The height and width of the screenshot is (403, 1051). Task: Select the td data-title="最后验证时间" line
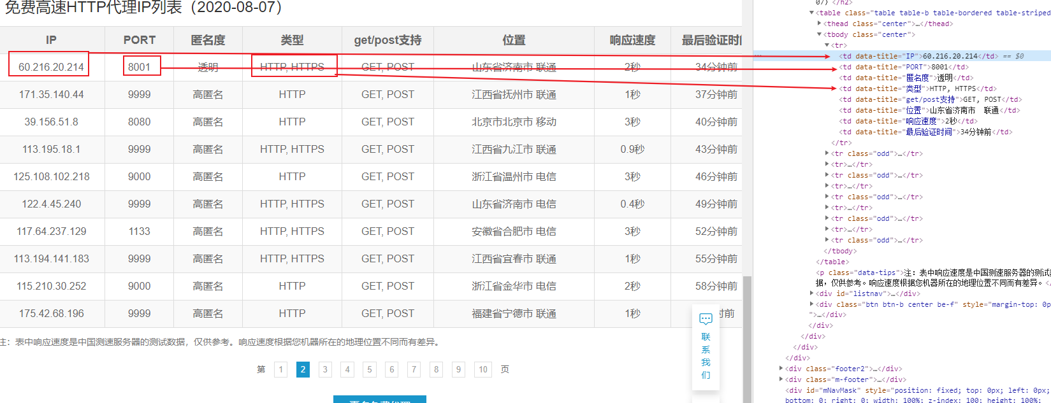925,132
